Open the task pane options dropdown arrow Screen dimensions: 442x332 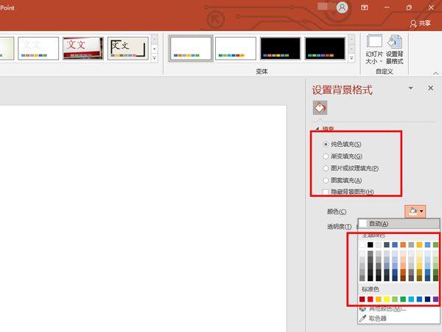(411, 89)
